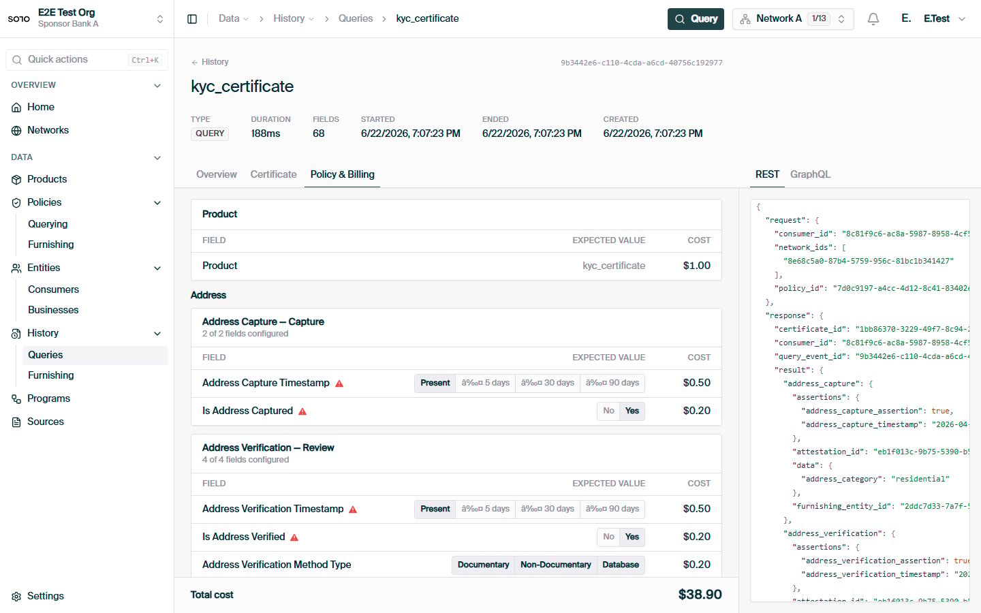Select the Policy & Billing tab
This screenshot has height=613, width=981.
point(342,174)
